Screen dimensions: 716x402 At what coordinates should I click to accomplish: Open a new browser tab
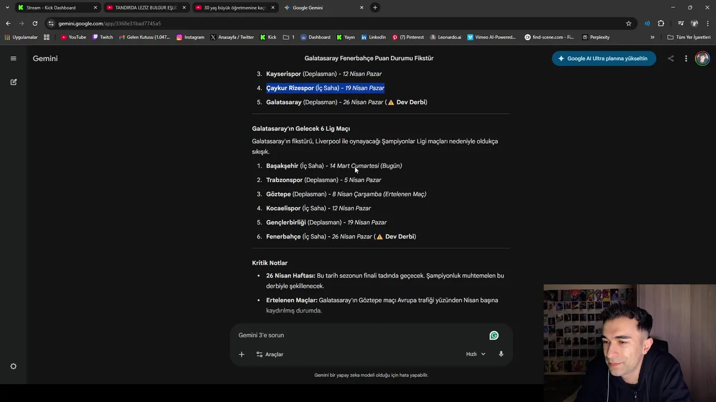coord(375,8)
